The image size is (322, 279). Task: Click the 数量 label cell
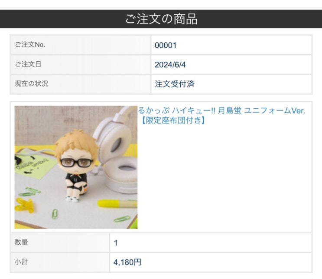coord(60,242)
